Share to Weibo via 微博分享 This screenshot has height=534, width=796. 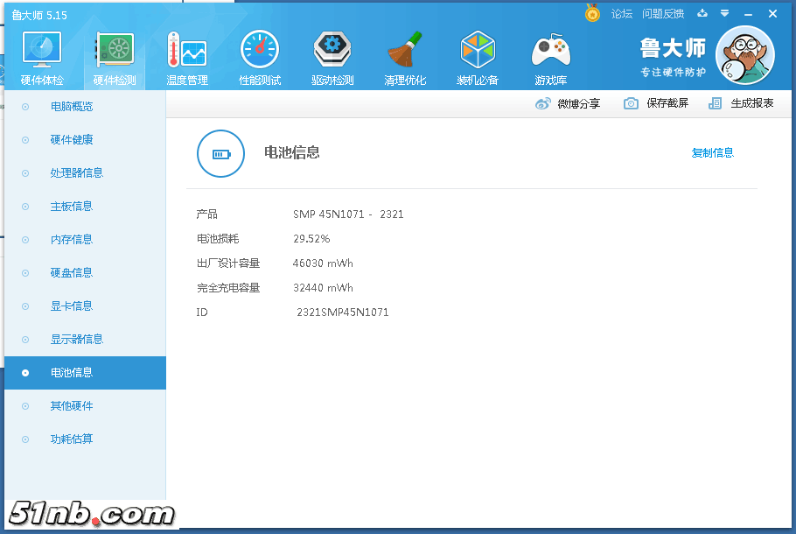point(568,103)
